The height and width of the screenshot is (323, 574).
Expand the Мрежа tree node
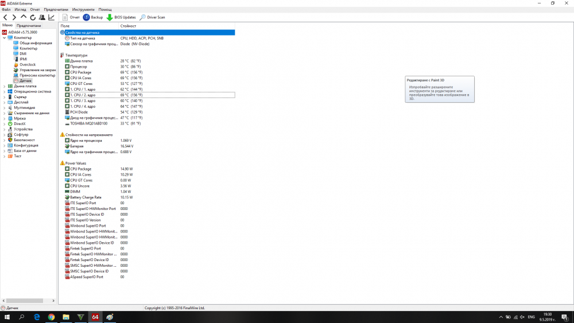[5, 119]
